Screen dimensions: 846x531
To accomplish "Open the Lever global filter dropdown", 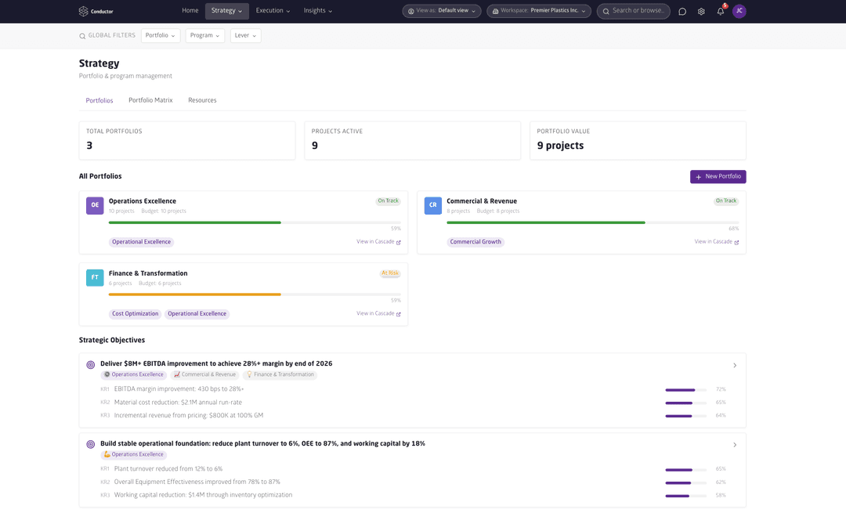I will (x=245, y=35).
